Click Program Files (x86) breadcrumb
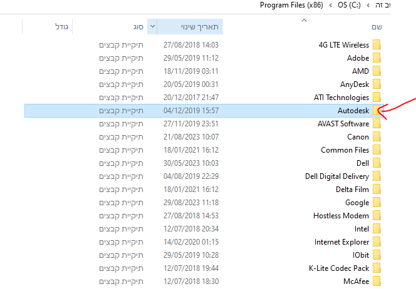Viewport: 416px width, 289px height. tap(291, 5)
